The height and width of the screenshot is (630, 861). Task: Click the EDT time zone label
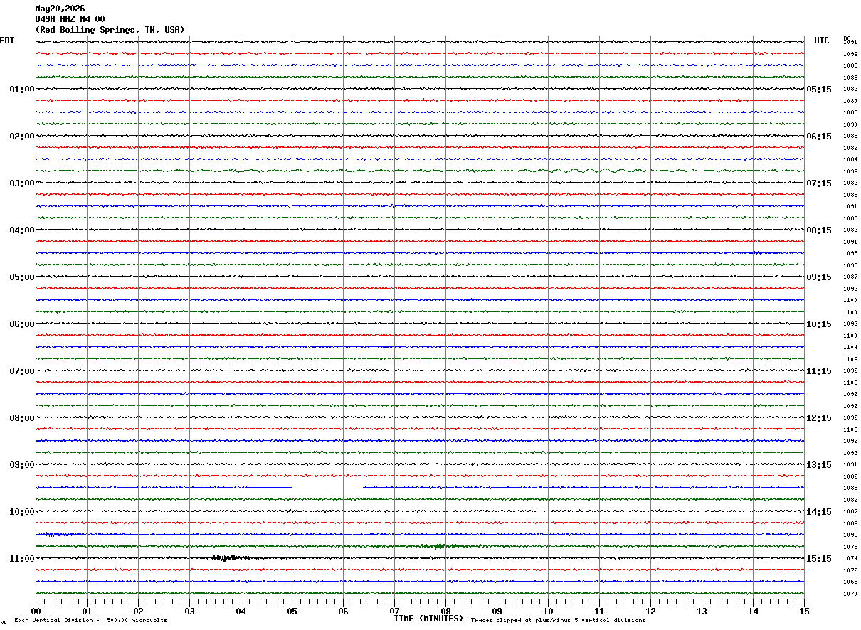click(x=7, y=41)
